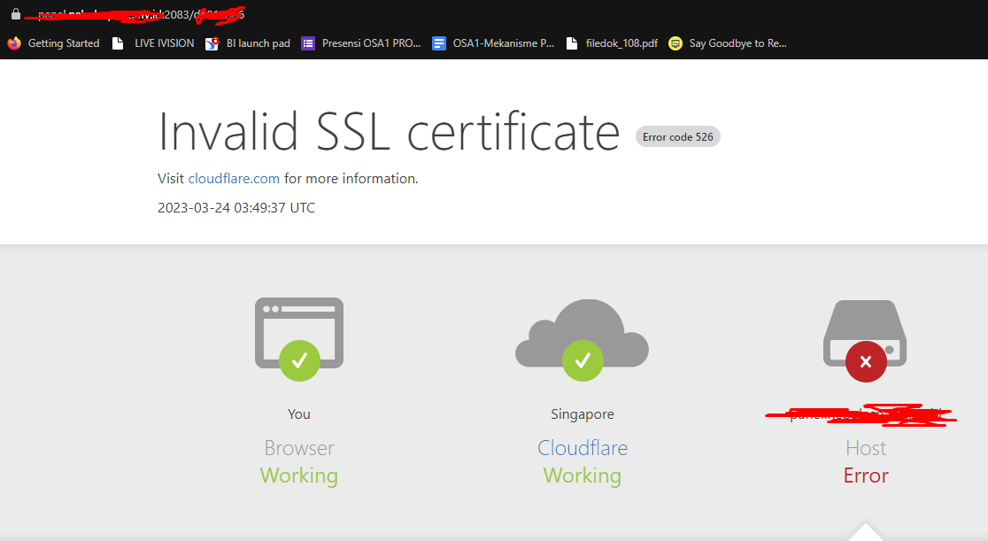Viewport: 988px width, 541px height.
Task: Click the Invalid SSL certificate heading
Action: pyautogui.click(x=389, y=132)
